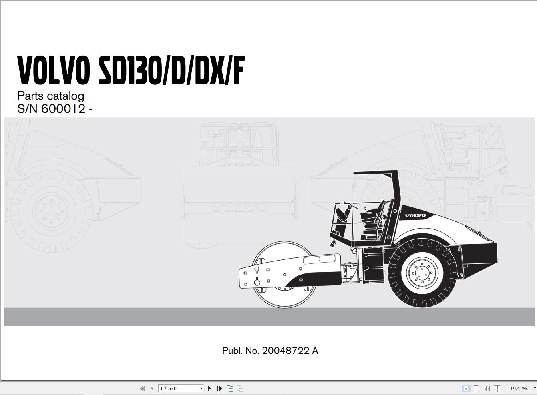Go to the previous page
Viewport: 537px width, 395px height.
[152, 388]
